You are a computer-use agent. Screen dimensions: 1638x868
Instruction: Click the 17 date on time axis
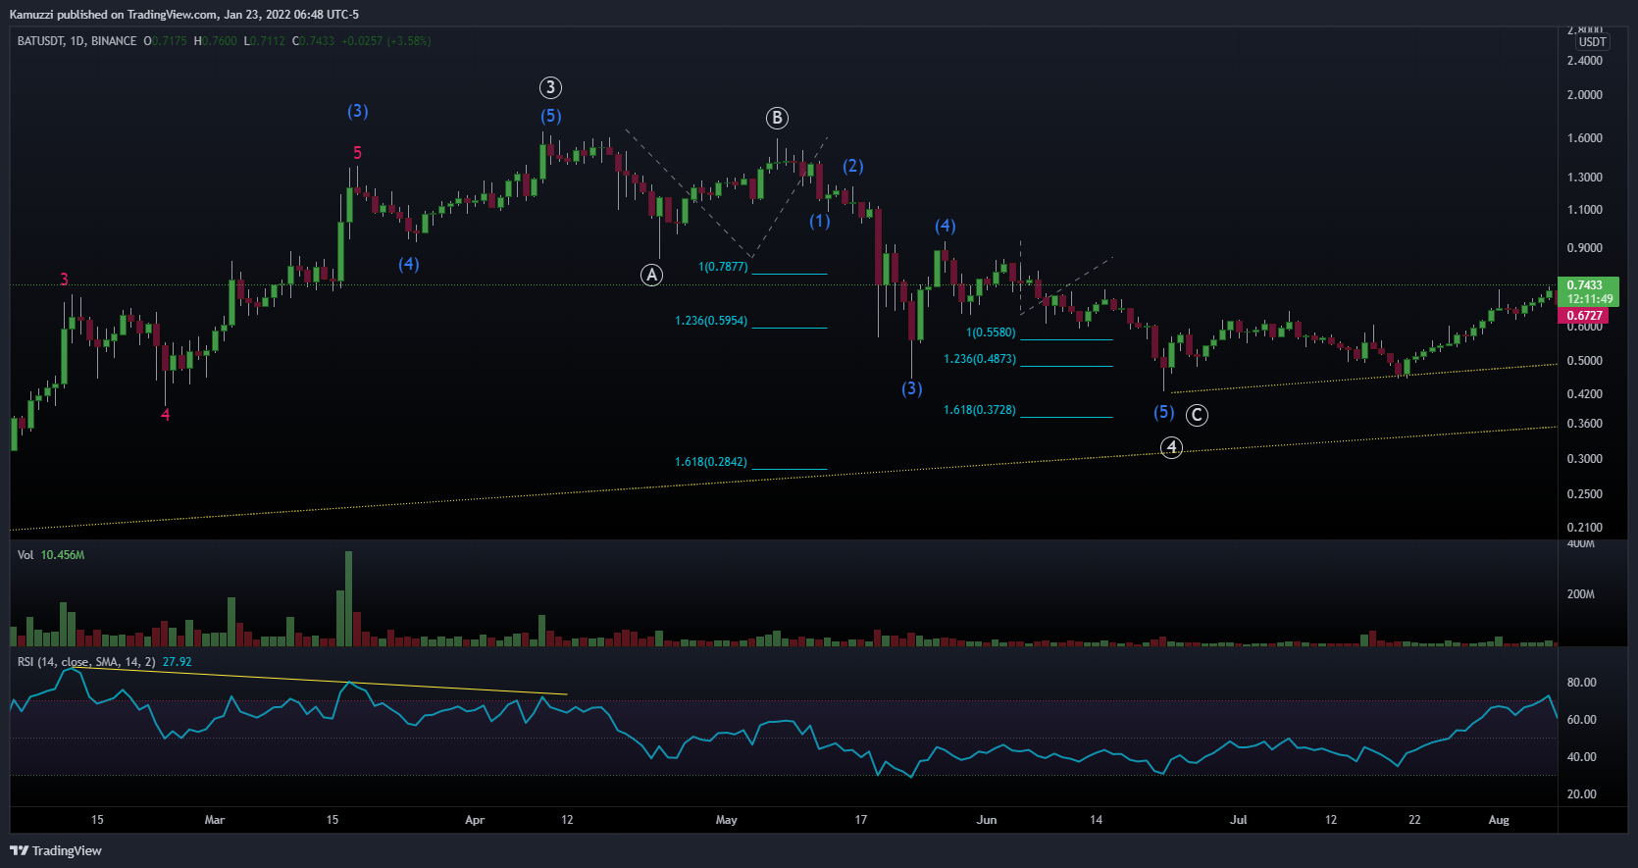tap(861, 820)
